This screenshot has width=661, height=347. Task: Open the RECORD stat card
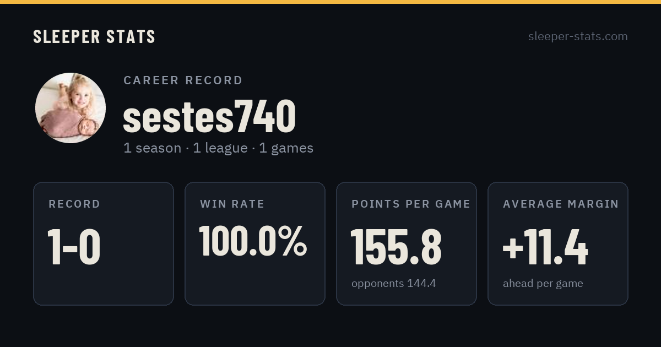point(104,243)
